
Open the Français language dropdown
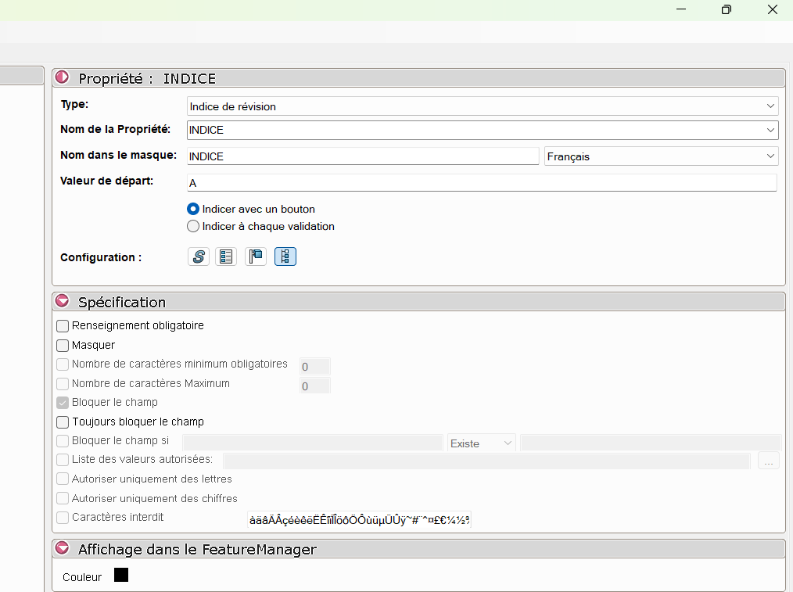click(x=661, y=156)
